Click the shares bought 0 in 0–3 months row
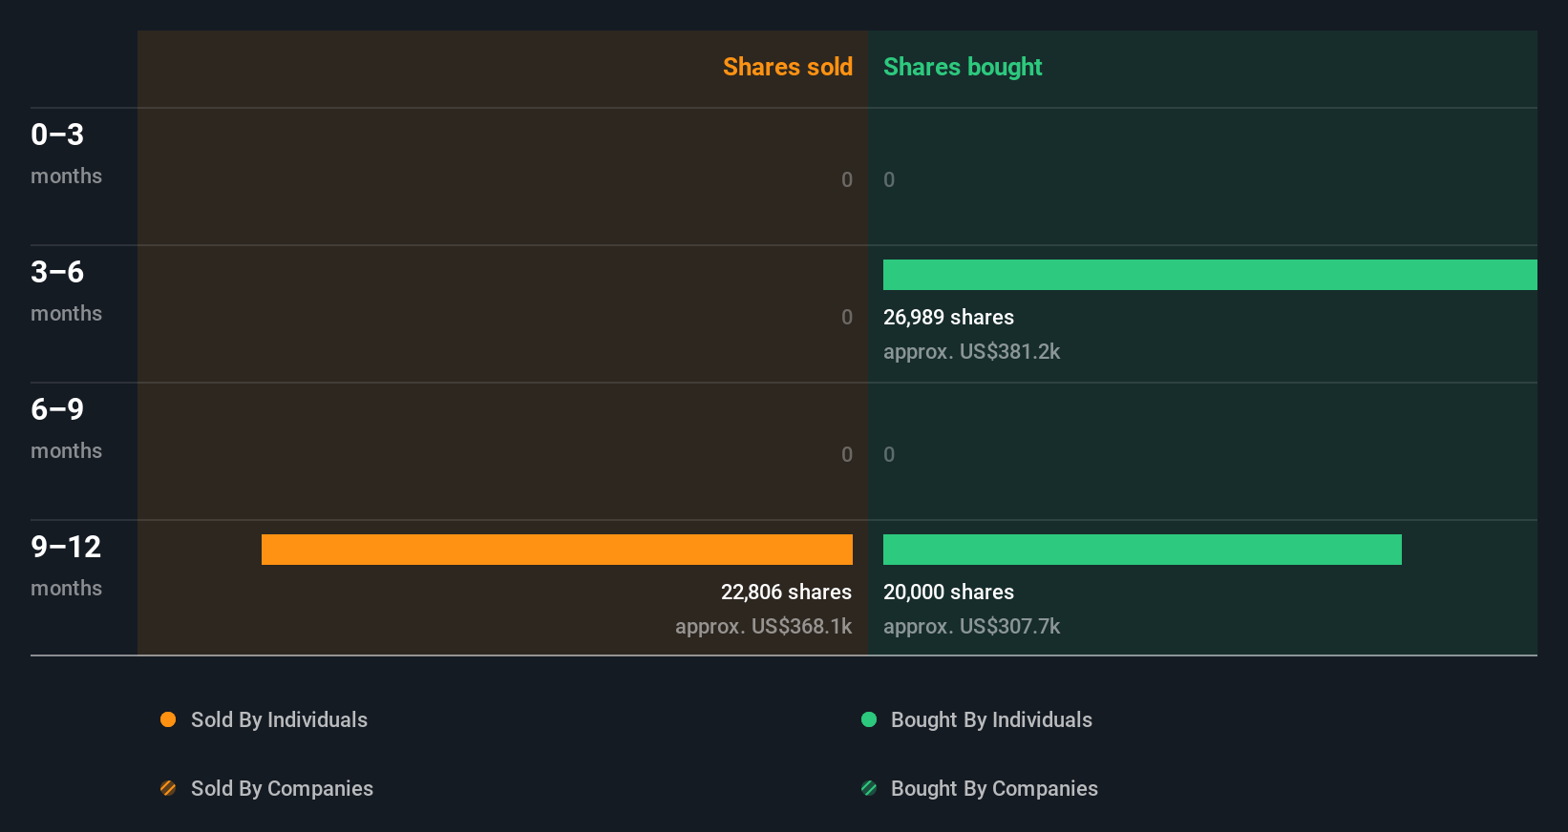The image size is (1568, 832). coord(889,179)
